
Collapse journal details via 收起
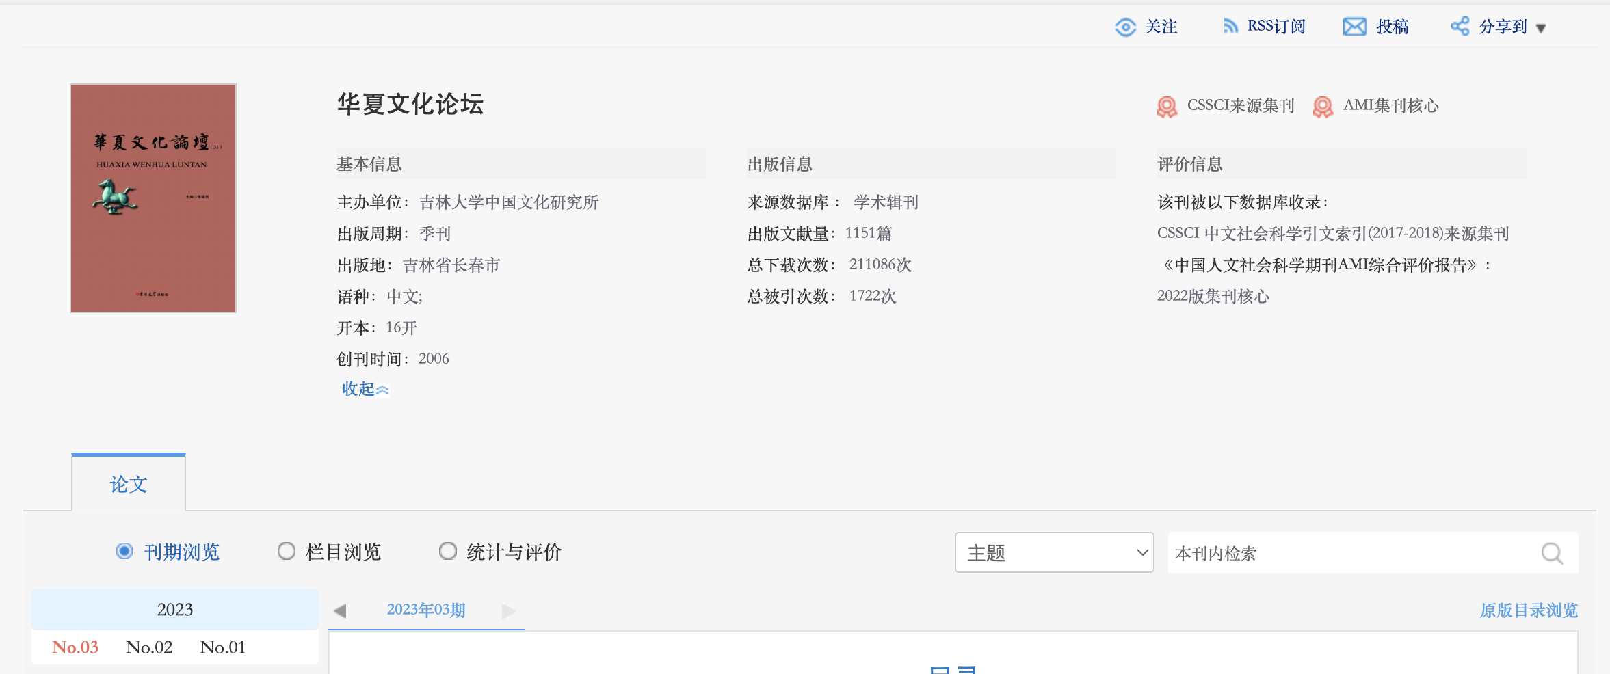tap(365, 389)
